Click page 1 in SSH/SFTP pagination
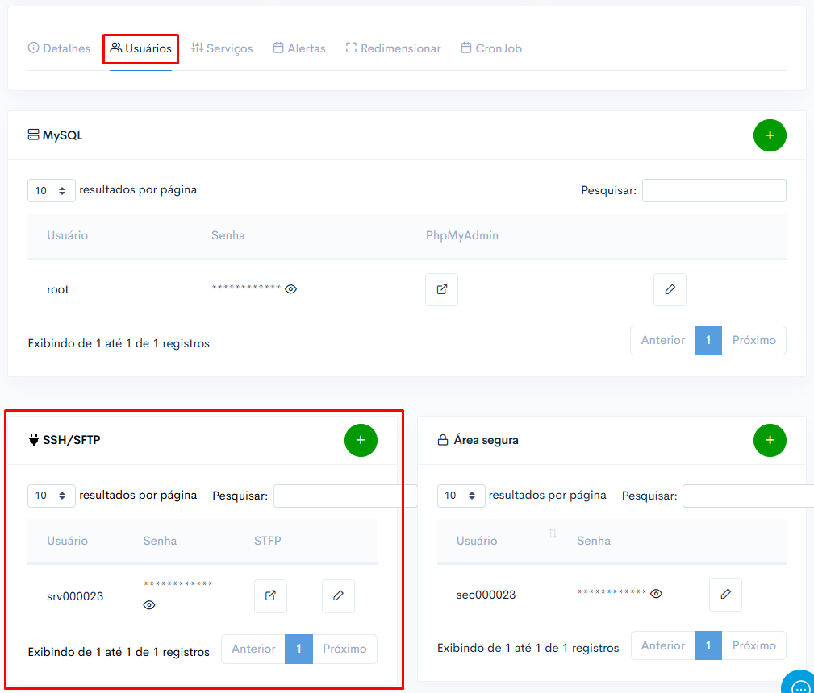Image resolution: width=814 pixels, height=693 pixels. [298, 649]
